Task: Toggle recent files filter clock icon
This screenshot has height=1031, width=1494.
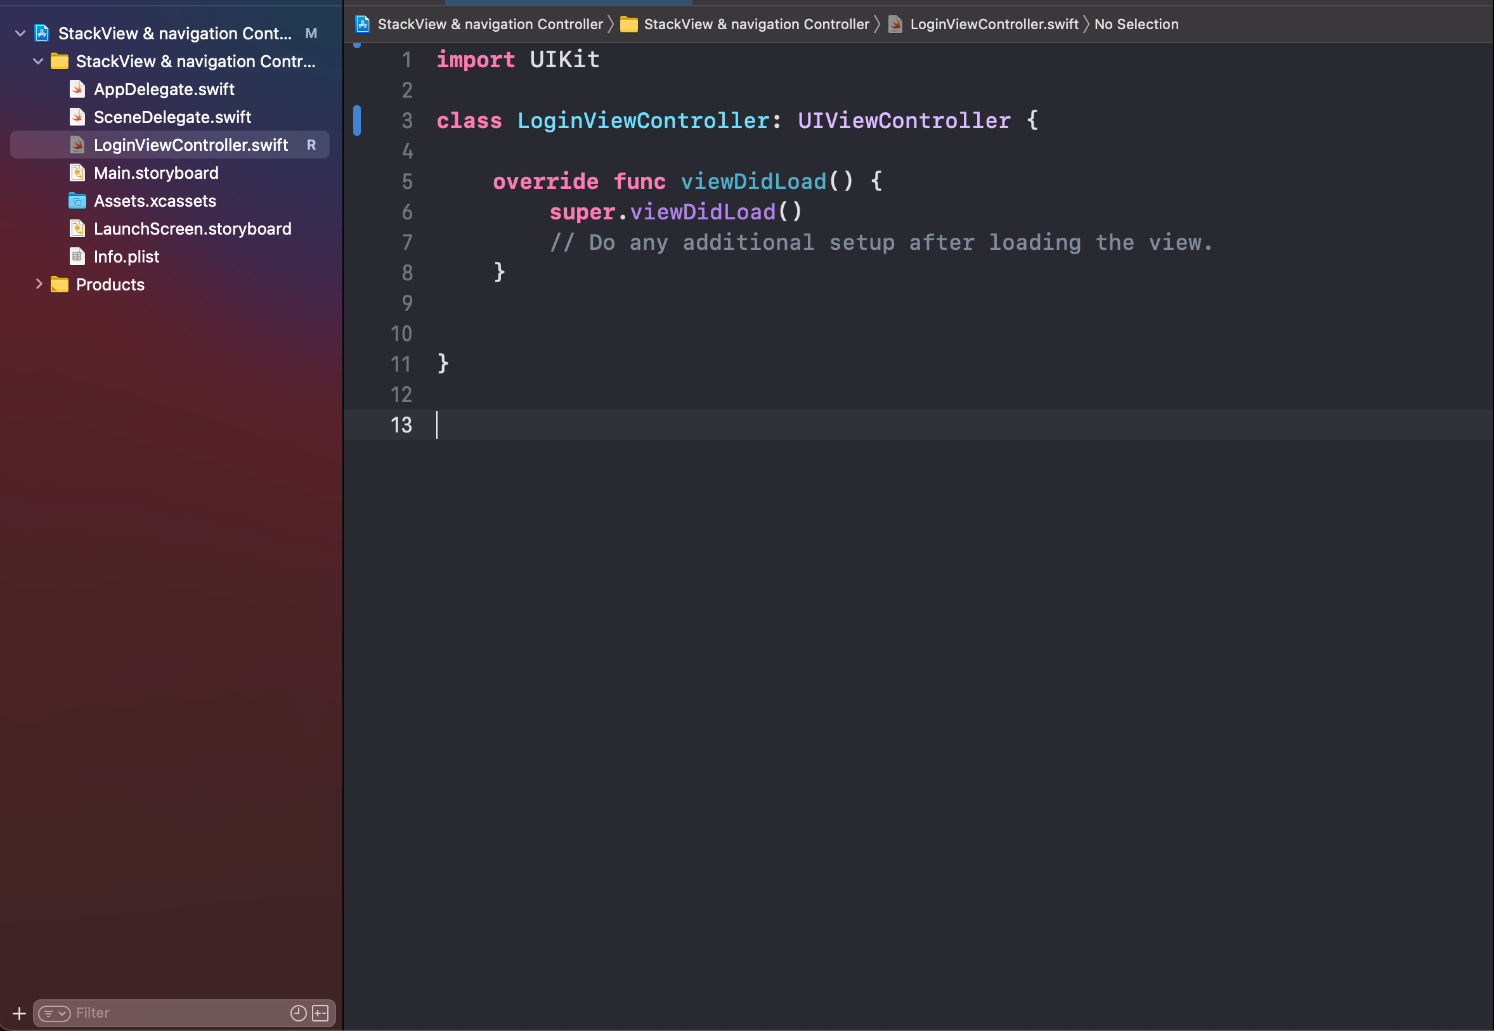Action: click(298, 1013)
